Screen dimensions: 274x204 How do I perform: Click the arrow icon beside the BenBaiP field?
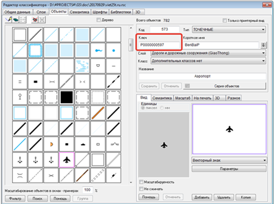click(263, 45)
